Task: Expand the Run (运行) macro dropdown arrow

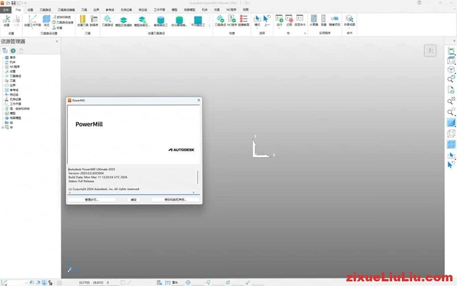Action: (279, 28)
